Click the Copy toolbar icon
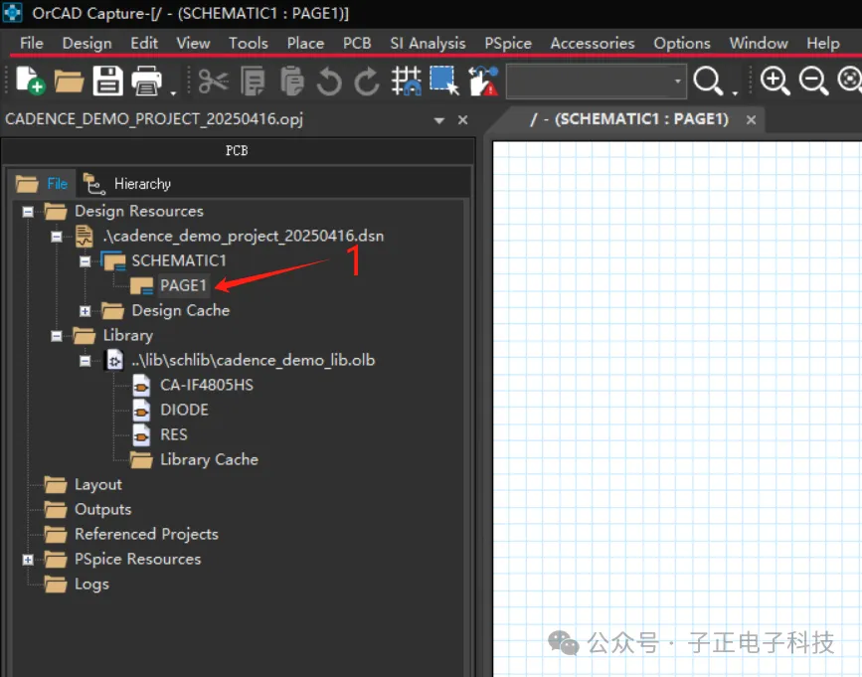This screenshot has height=677, width=862. (x=254, y=82)
